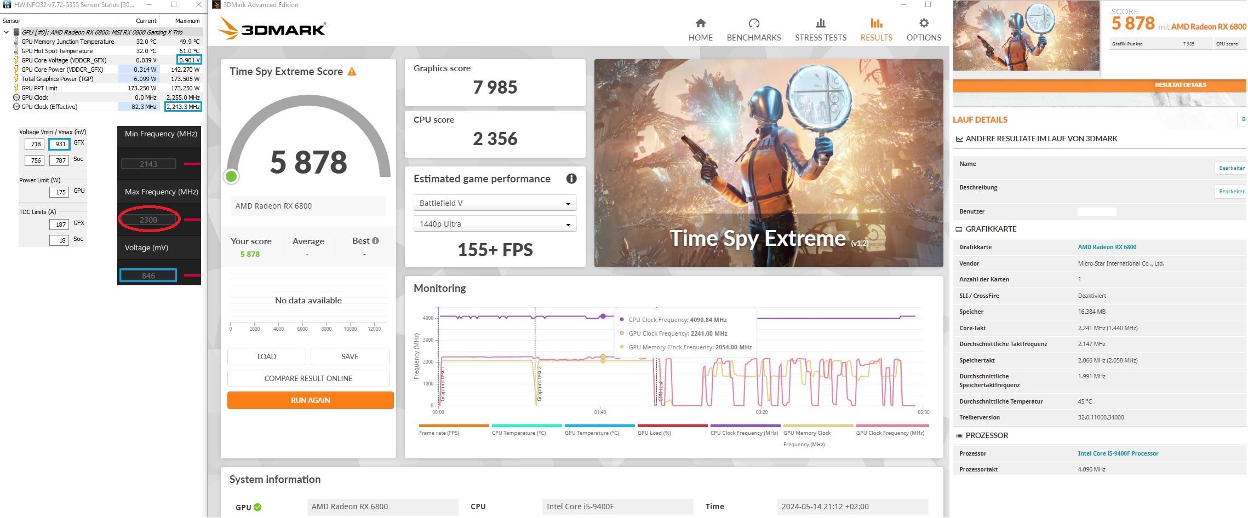Click monitor icon beside GRAFIKKARTE heading
The image size is (1248, 518).
[959, 229]
